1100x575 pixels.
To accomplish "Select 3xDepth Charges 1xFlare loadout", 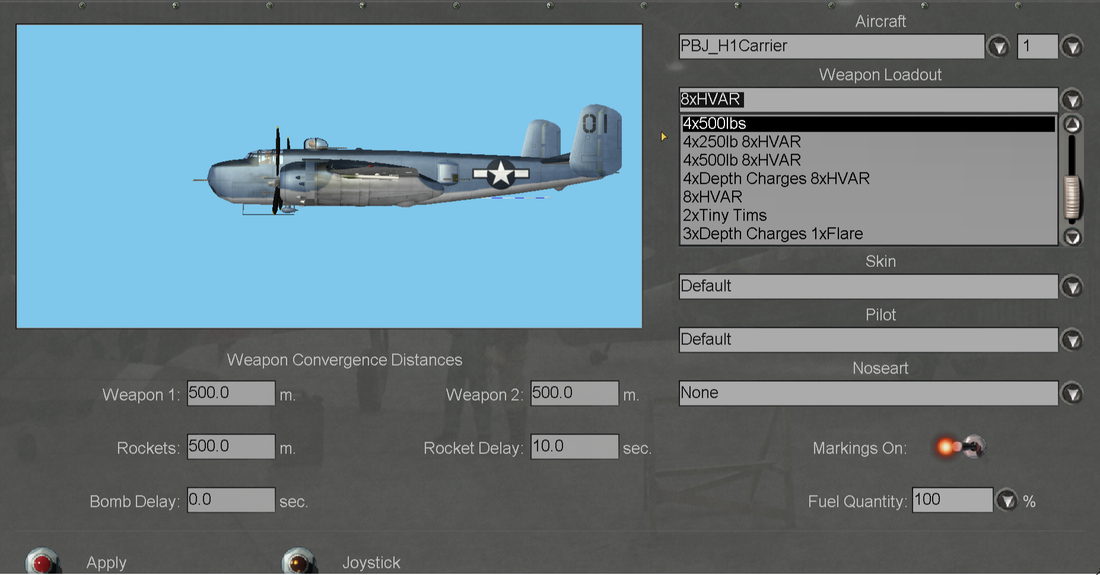I will click(869, 234).
